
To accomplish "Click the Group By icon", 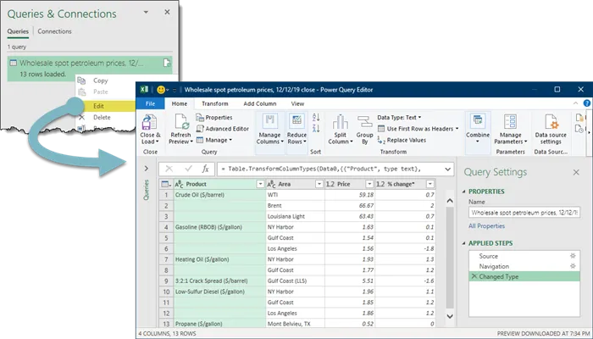I will pos(365,121).
